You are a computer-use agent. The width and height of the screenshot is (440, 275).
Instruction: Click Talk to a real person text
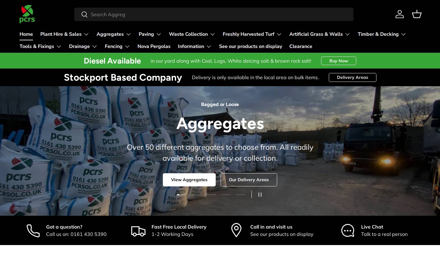(x=384, y=234)
